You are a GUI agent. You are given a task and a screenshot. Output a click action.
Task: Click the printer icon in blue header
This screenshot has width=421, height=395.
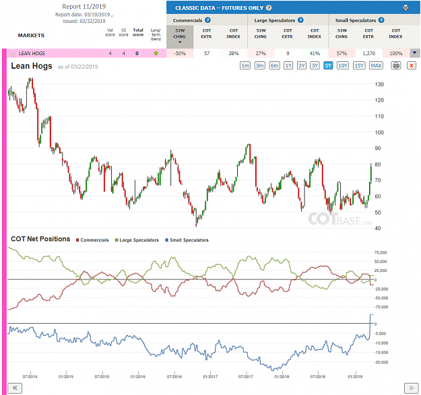pyautogui.click(x=406, y=8)
